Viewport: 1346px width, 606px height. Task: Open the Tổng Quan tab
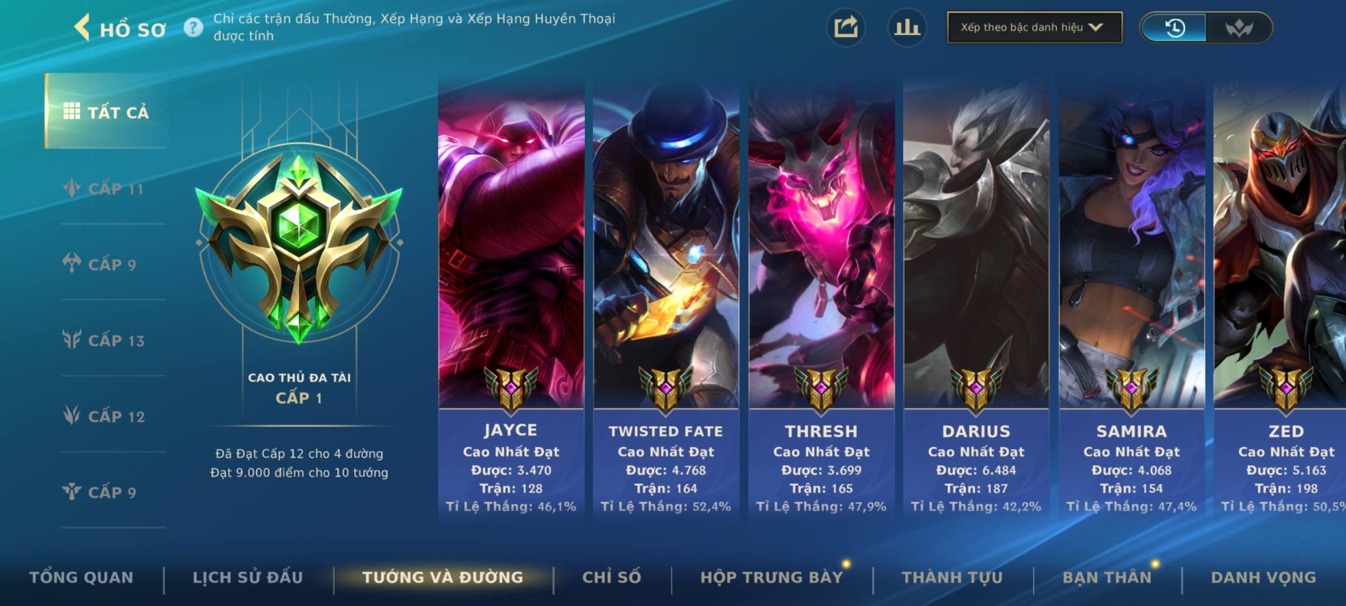pyautogui.click(x=81, y=577)
